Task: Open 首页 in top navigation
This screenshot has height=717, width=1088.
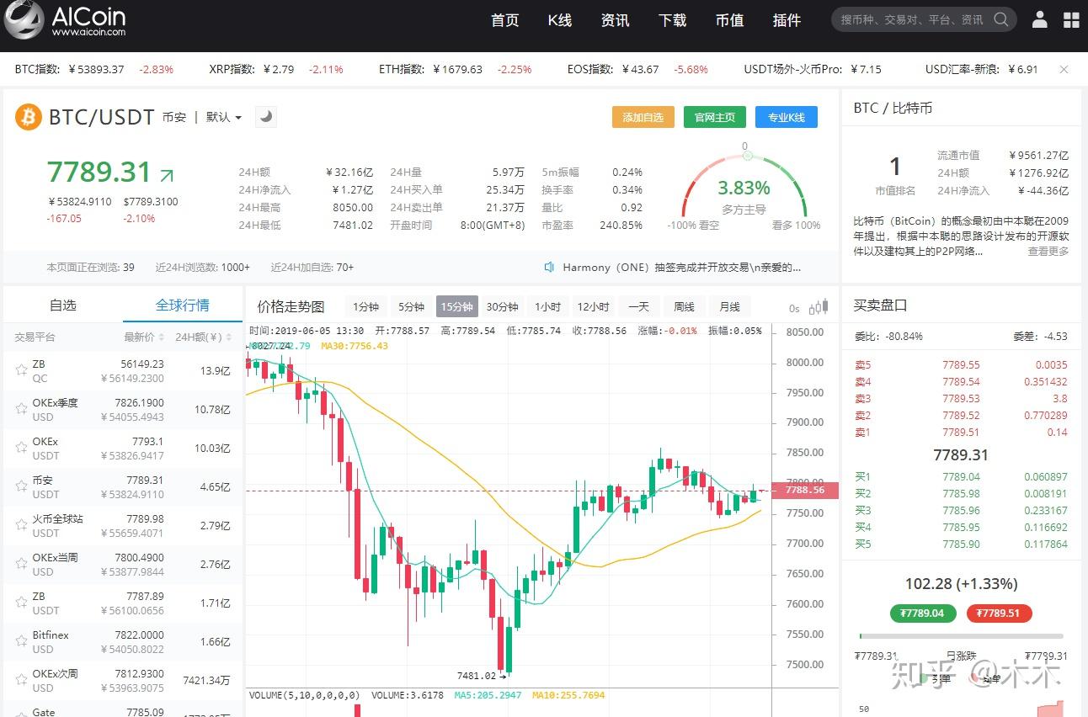Action: (505, 20)
